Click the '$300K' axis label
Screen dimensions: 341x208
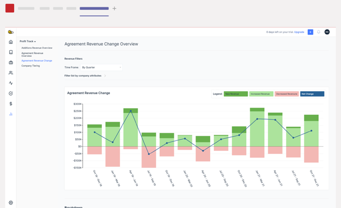click(x=77, y=104)
